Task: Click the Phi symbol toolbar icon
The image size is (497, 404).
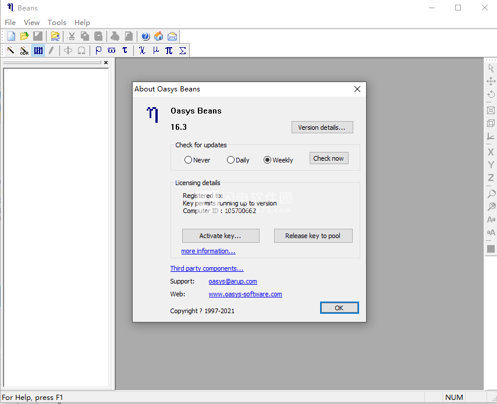Action: pos(68,51)
